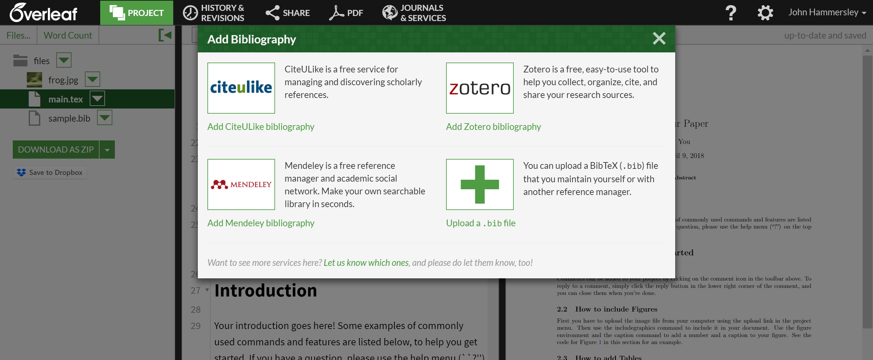Click Upload a .bib file link

point(480,223)
